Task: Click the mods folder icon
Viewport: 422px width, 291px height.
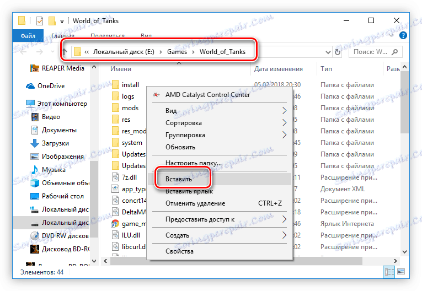Action: click(x=115, y=108)
